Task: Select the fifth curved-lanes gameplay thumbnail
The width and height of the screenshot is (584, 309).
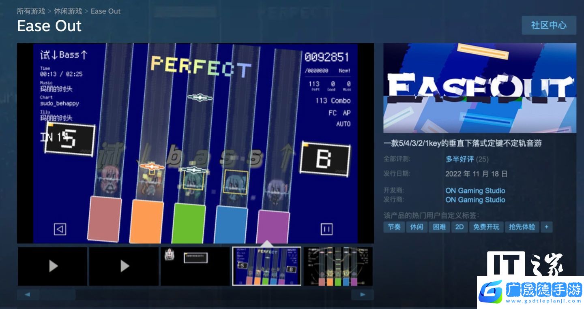Action: coord(338,266)
